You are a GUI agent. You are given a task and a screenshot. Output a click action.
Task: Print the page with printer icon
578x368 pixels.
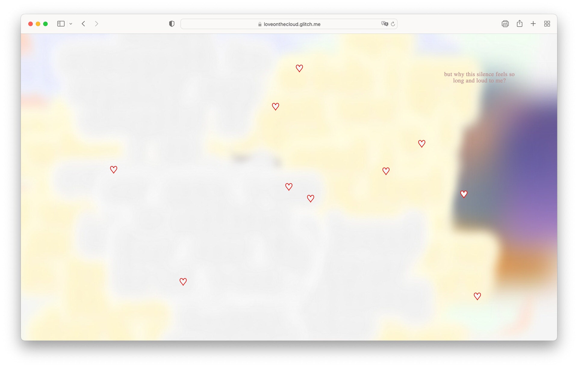tap(505, 24)
